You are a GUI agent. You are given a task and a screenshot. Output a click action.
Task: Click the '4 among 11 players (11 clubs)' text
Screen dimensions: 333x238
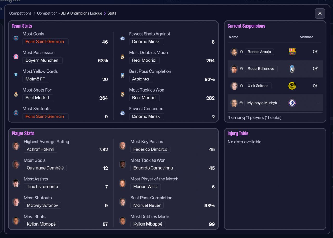(x=255, y=118)
